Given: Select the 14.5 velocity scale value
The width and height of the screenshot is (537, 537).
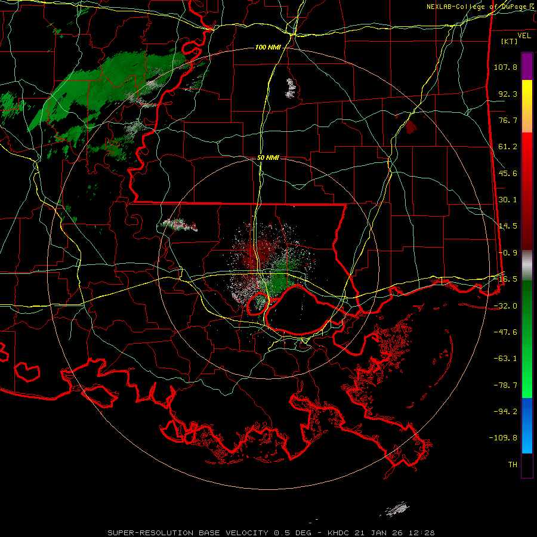Looking at the screenshot, I should click(x=508, y=226).
